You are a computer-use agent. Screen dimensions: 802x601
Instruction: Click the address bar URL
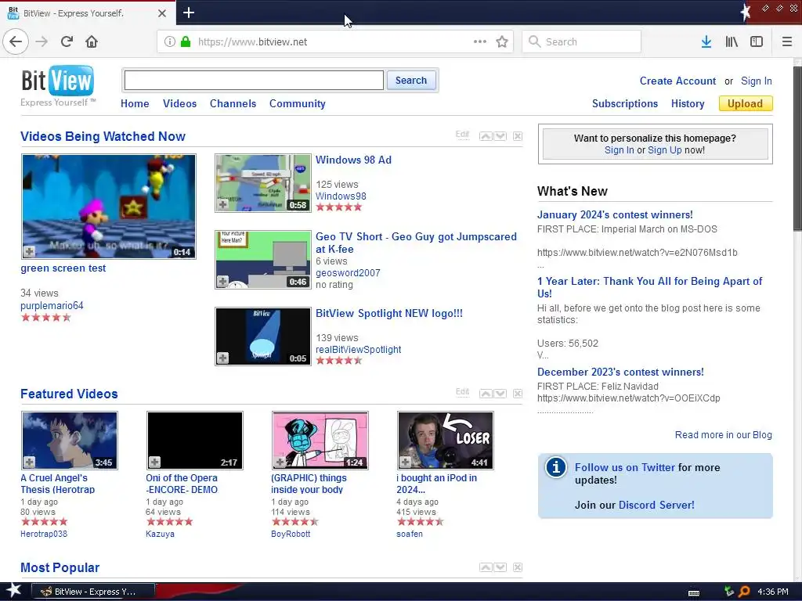click(253, 42)
